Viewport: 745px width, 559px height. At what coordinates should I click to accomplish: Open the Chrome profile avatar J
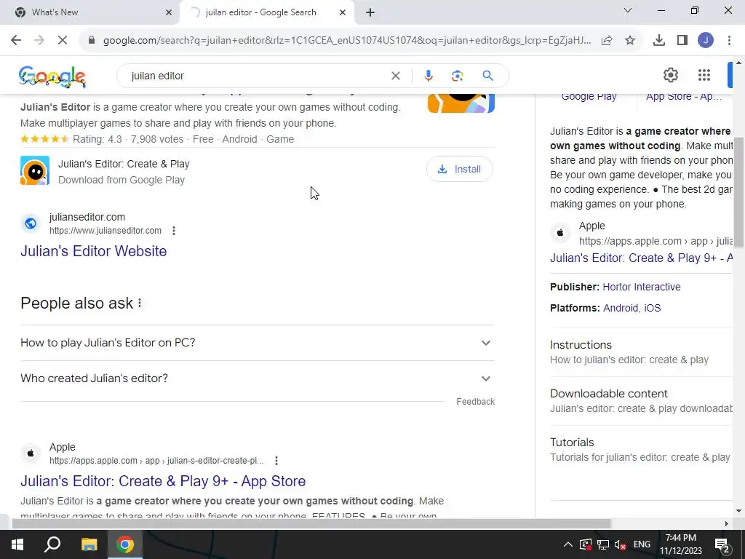click(x=706, y=41)
